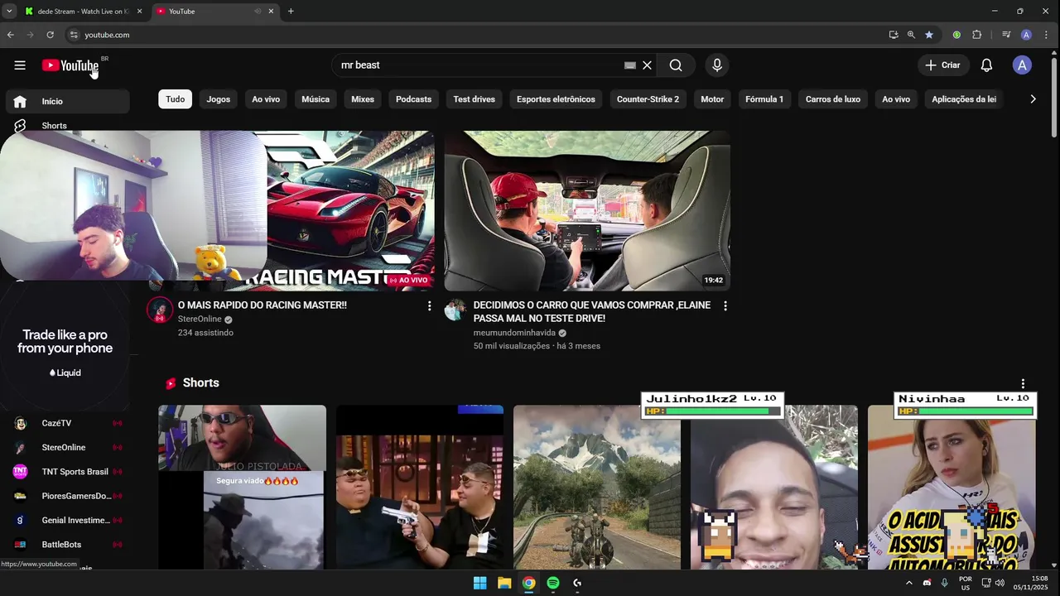
Task: Open options menu for Racing Master video
Action: click(429, 306)
